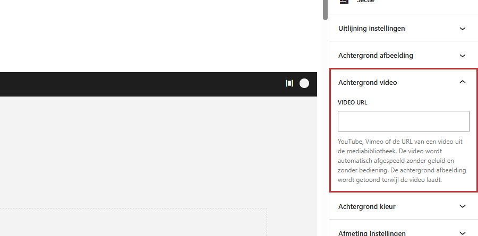Collapse the Achtergrond video panel
The width and height of the screenshot is (478, 236).
click(x=403, y=83)
